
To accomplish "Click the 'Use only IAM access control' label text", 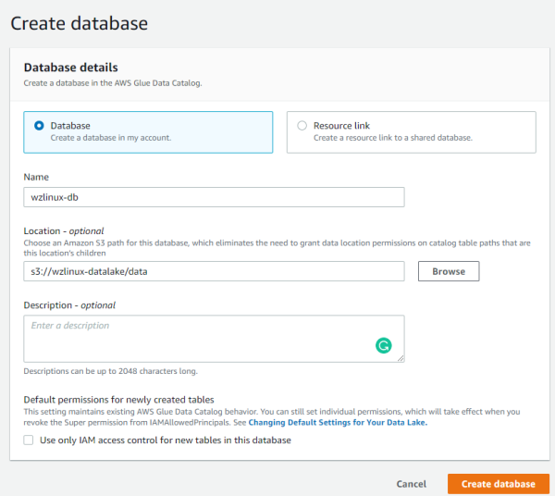I will pos(166,440).
